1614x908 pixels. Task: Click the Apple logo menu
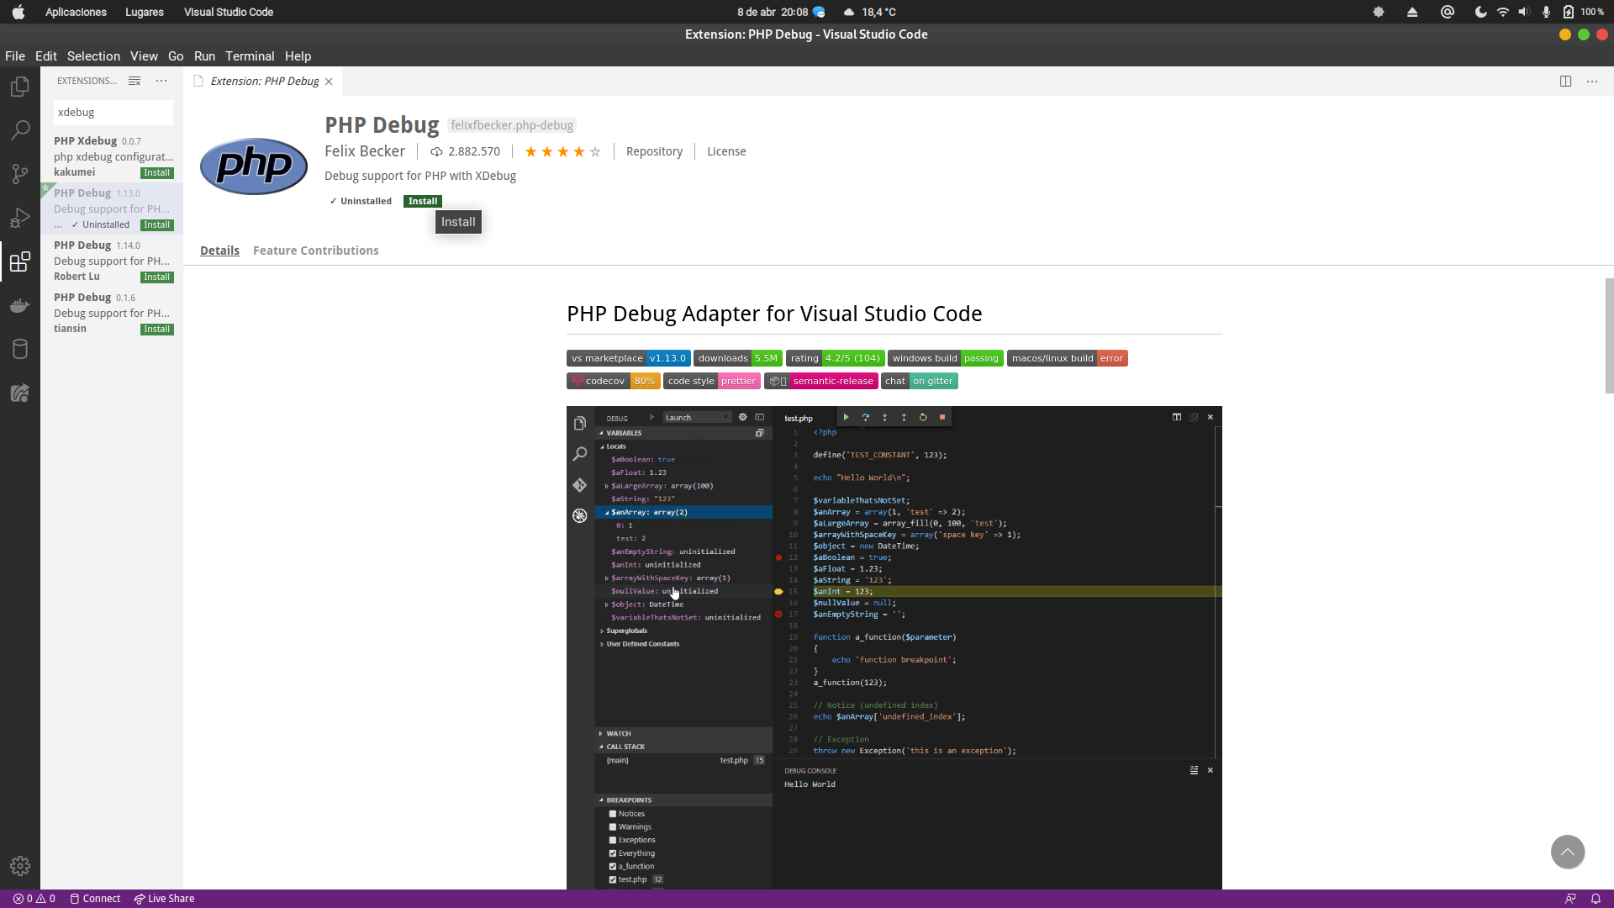pyautogui.click(x=18, y=12)
